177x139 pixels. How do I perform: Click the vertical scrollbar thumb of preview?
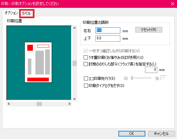[75, 63]
